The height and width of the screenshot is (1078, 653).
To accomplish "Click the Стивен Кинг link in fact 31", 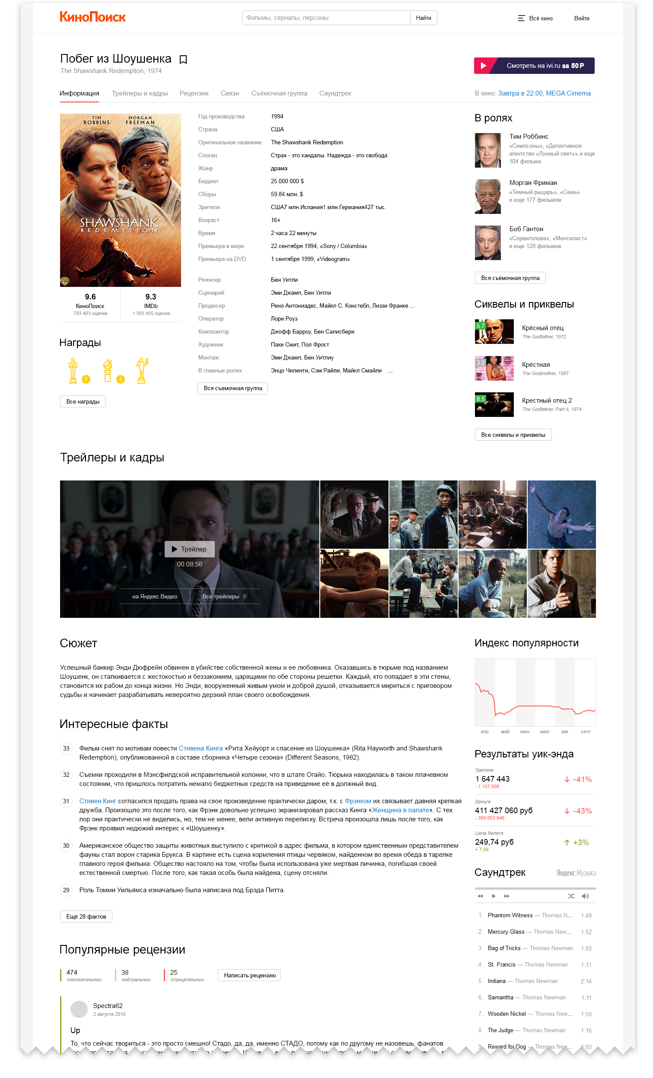I will [98, 801].
